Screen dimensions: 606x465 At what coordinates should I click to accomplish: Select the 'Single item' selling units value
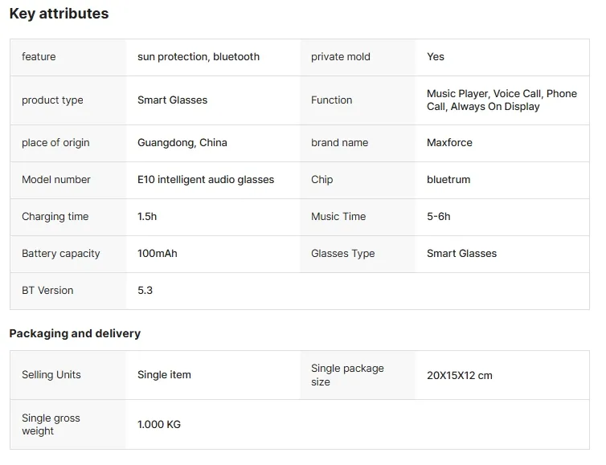(164, 375)
